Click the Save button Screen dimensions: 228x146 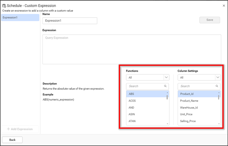point(209,20)
